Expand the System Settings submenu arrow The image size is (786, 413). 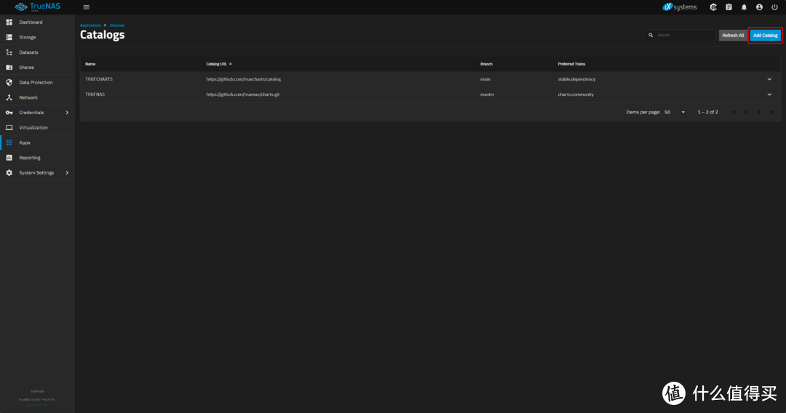(67, 173)
